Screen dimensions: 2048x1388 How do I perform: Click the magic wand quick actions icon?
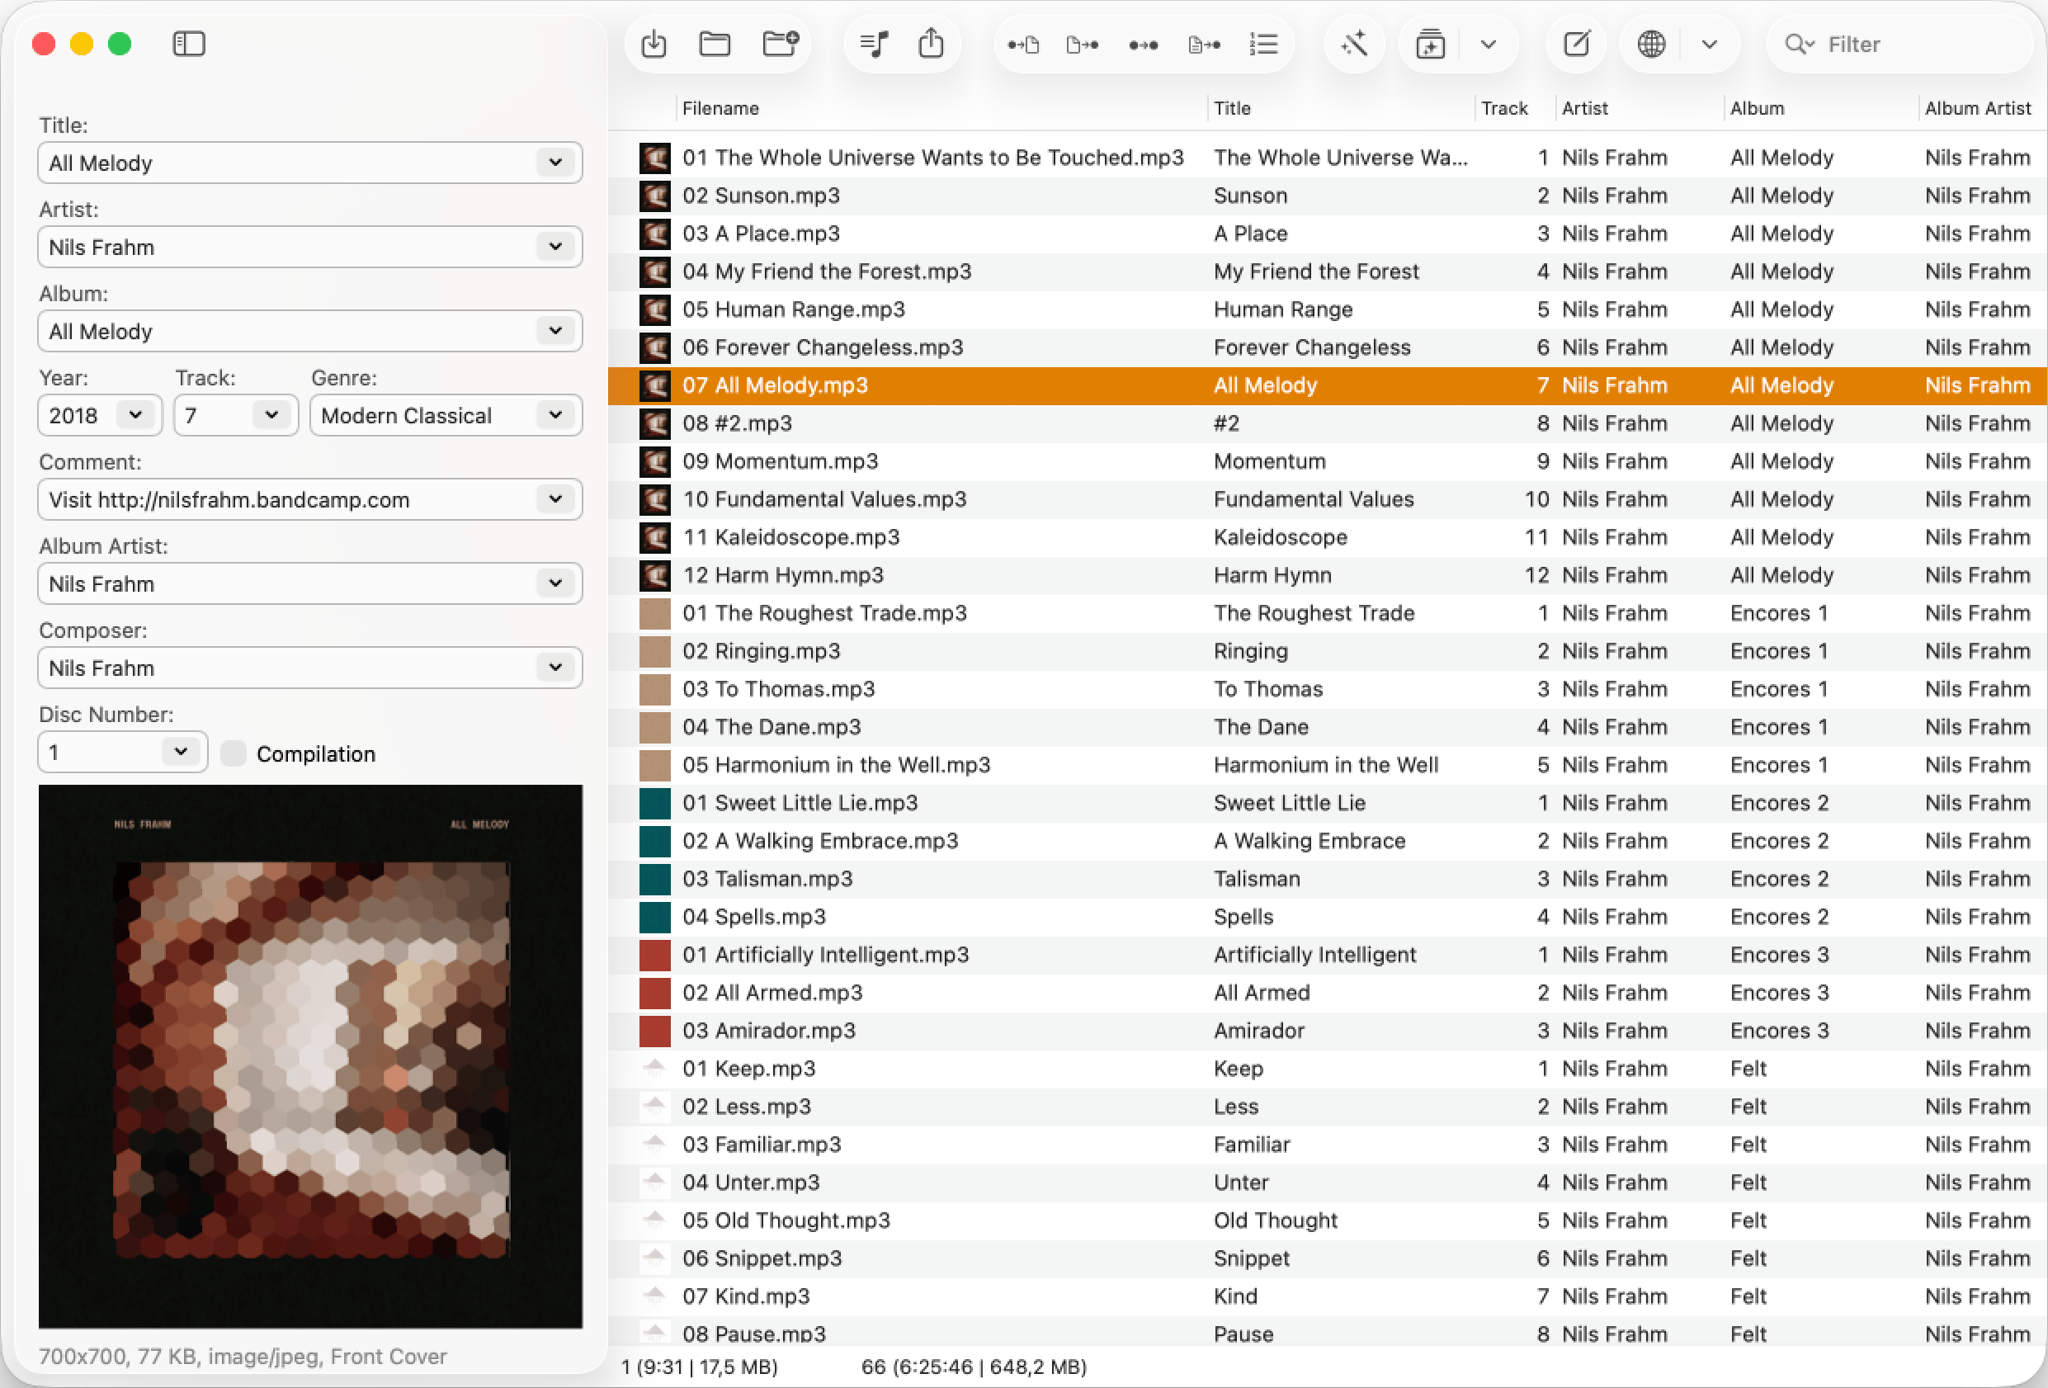click(x=1353, y=44)
